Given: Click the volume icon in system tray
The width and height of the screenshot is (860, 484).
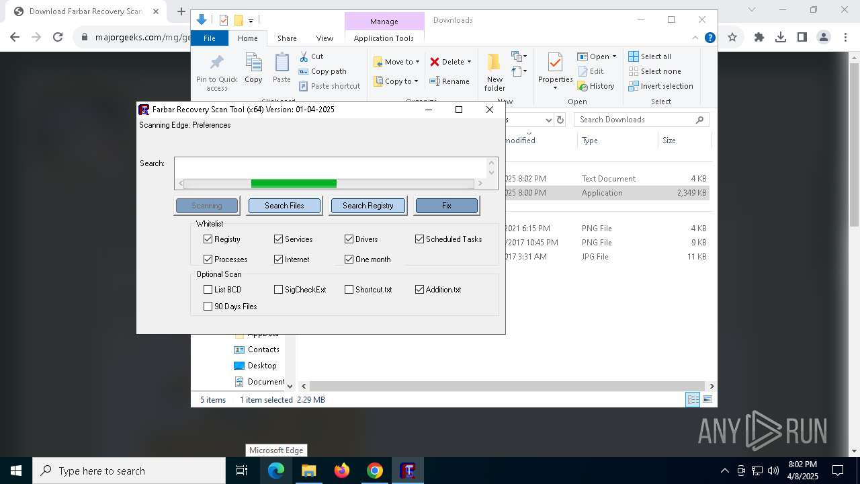Looking at the screenshot, I should tap(773, 471).
